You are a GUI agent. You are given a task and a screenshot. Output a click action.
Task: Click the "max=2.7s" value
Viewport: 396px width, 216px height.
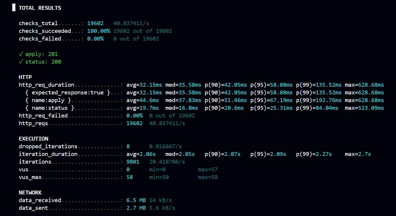pos(358,154)
